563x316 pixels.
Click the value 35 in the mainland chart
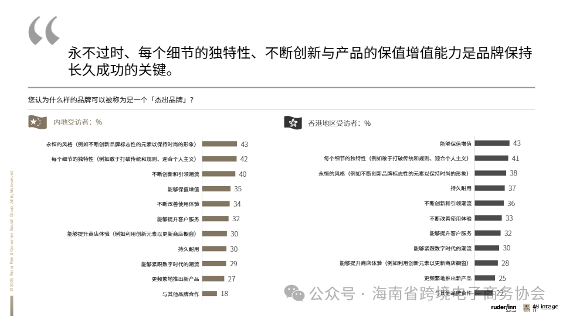pyautogui.click(x=238, y=189)
